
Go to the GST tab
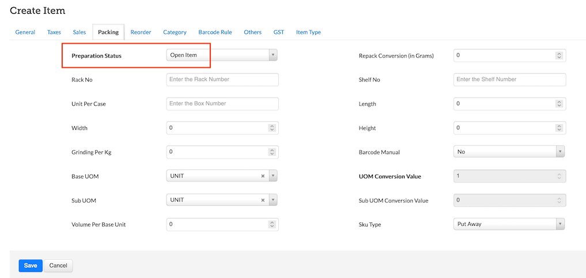point(279,32)
